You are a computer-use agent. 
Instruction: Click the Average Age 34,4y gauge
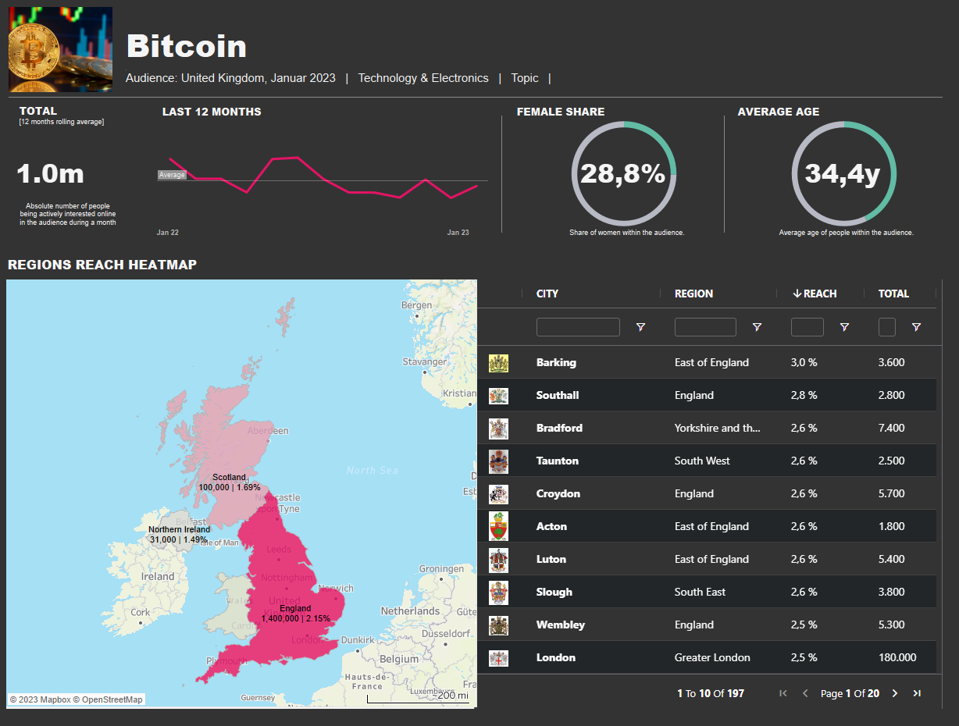pos(843,173)
